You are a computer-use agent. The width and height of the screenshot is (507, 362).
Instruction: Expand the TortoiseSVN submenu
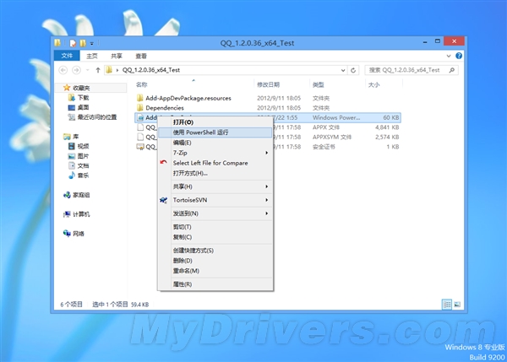point(267,200)
